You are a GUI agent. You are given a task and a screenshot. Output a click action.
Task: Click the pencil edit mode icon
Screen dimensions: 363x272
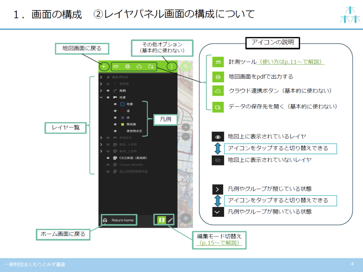pyautogui.click(x=171, y=220)
